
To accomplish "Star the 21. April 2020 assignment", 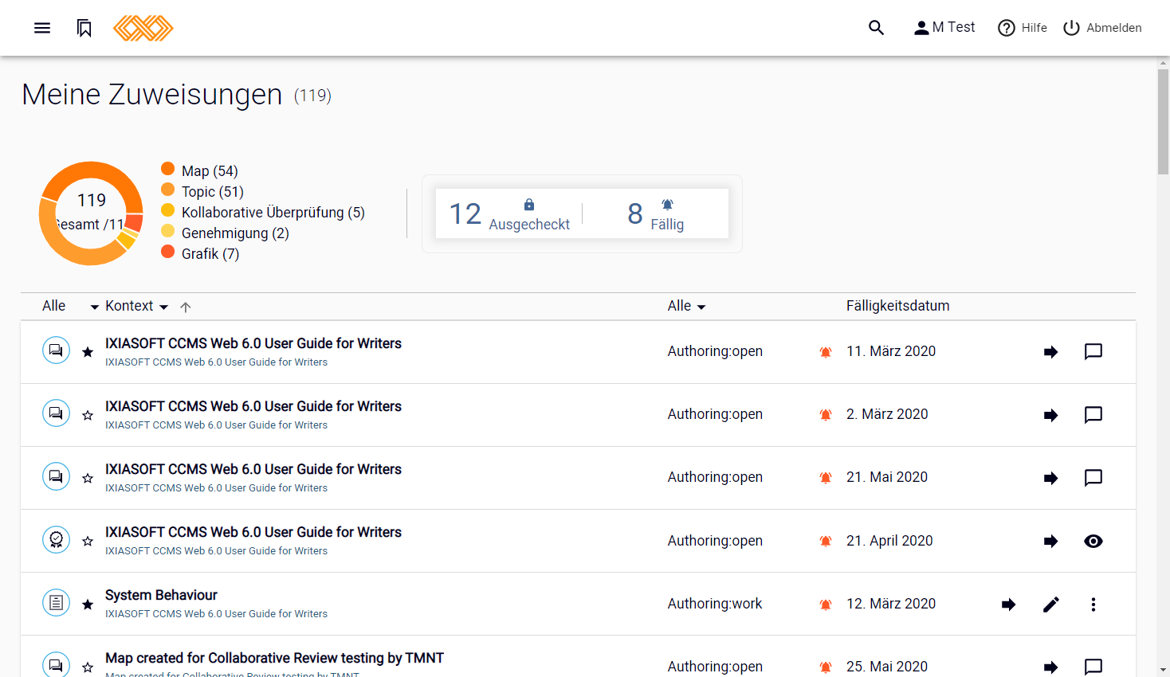I will (x=88, y=541).
